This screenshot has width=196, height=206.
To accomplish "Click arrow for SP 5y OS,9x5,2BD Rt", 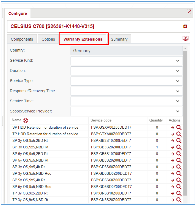I will coord(173,154).
